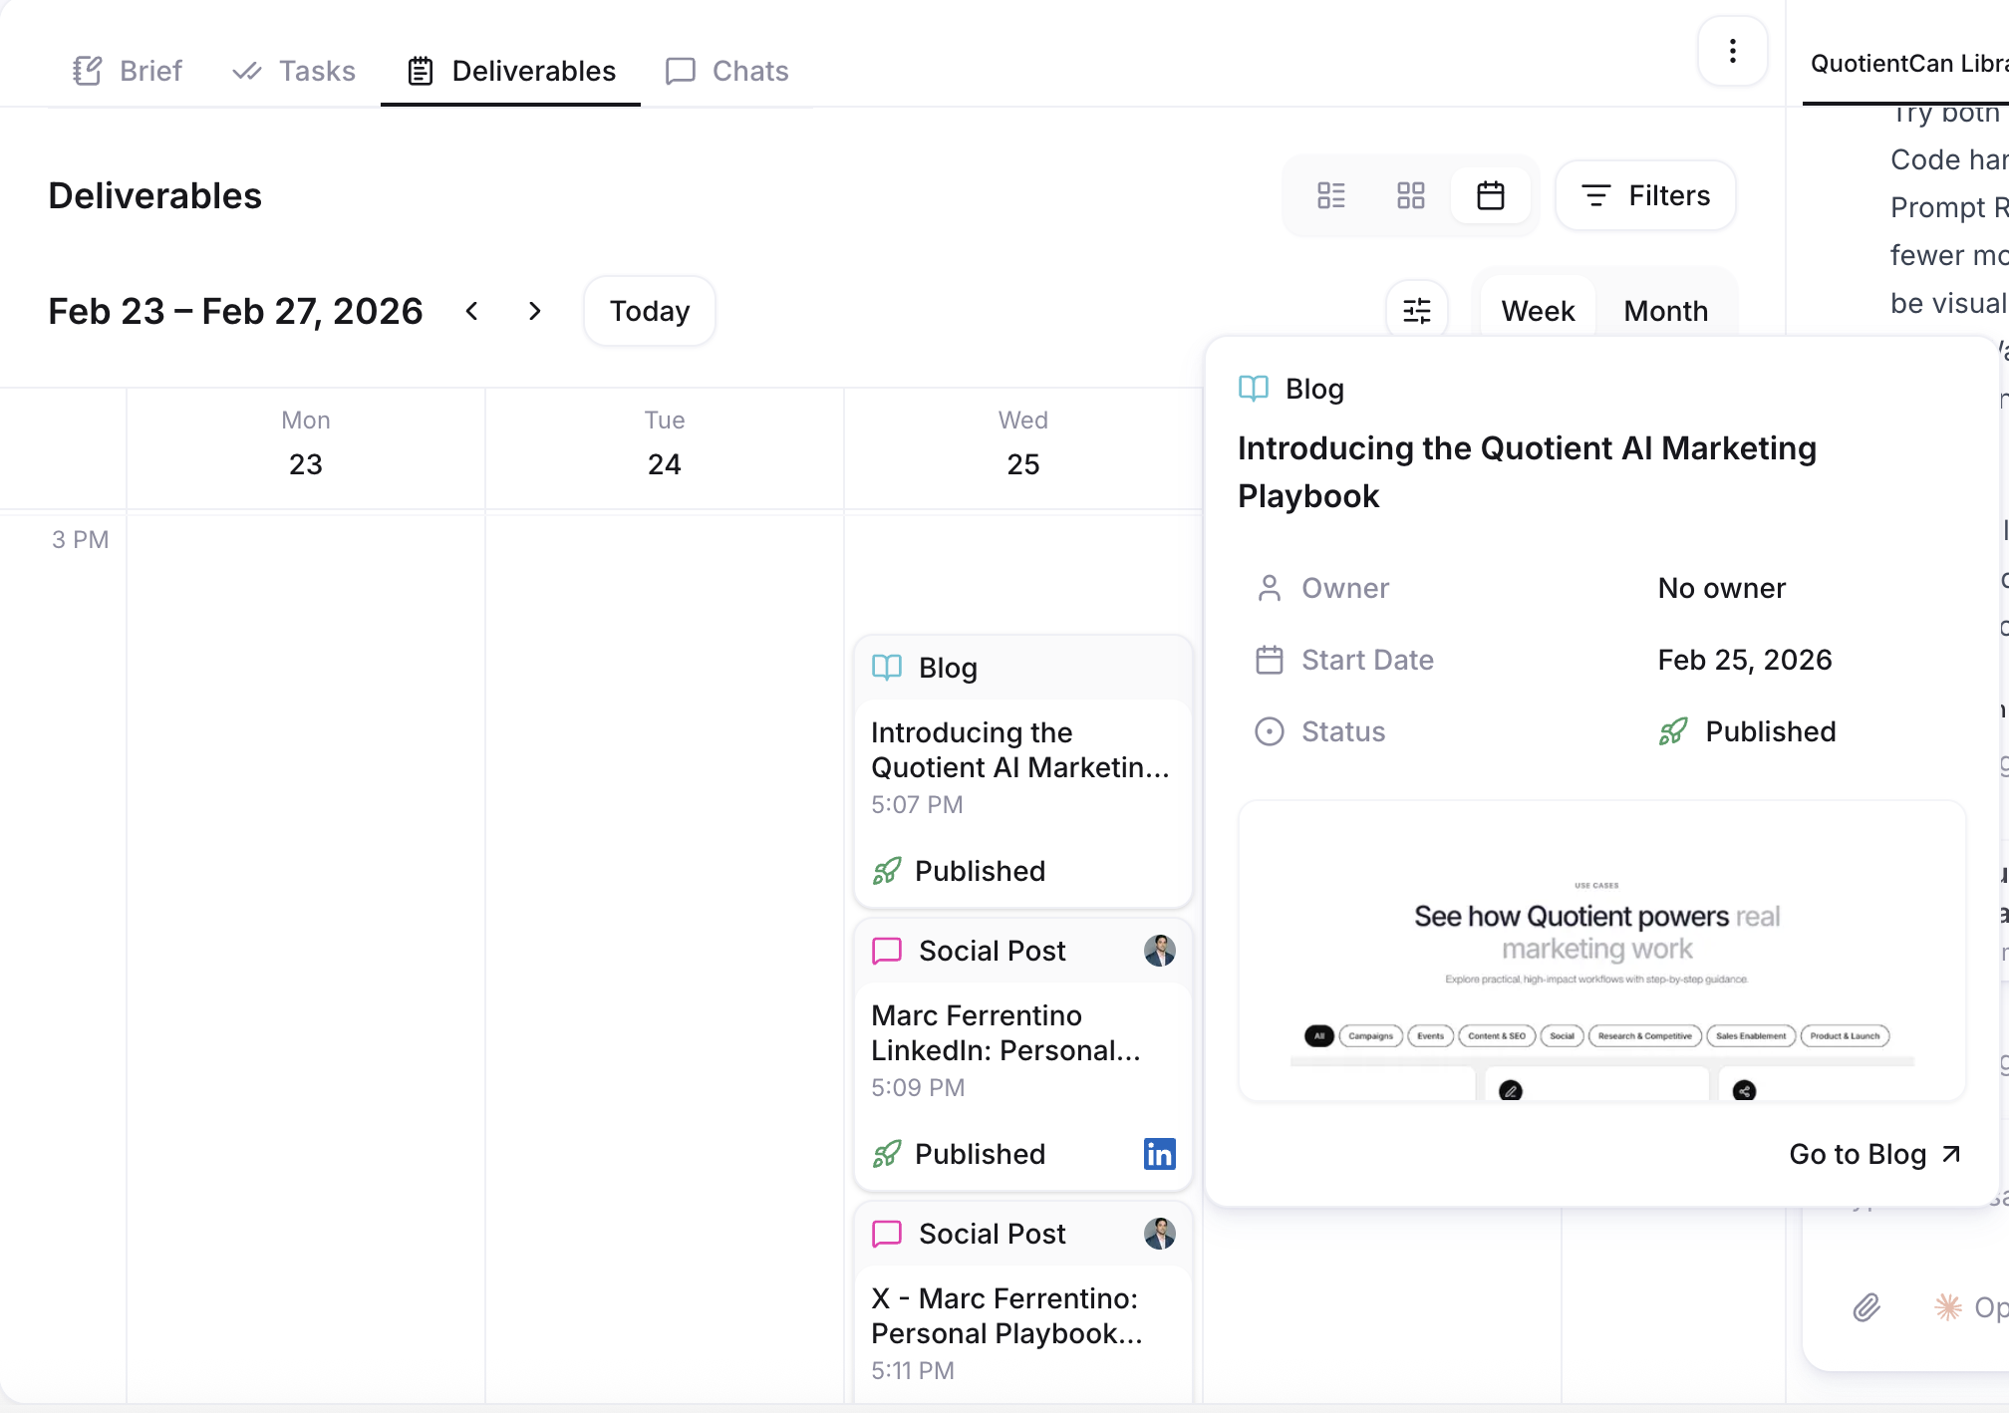Viewport: 2009px width, 1413px height.
Task: Switch to list view layout
Action: click(x=1330, y=195)
